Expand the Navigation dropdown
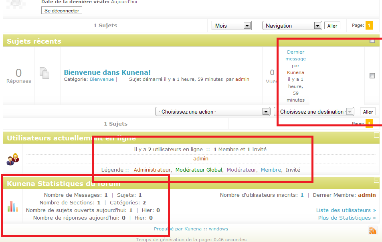The width and height of the screenshot is (382, 242). point(292,26)
